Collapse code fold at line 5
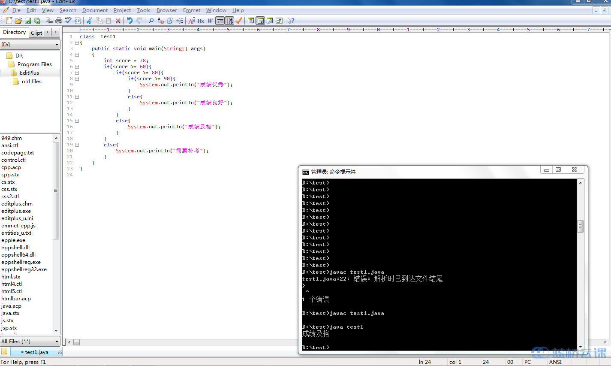The image size is (611, 366). (77, 67)
